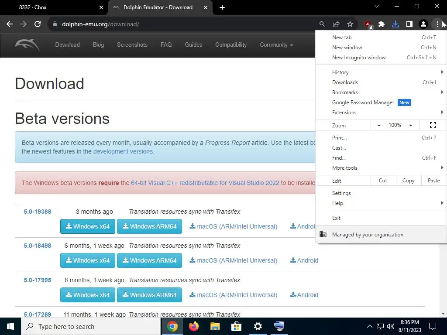Expand the History submenu

(381, 72)
